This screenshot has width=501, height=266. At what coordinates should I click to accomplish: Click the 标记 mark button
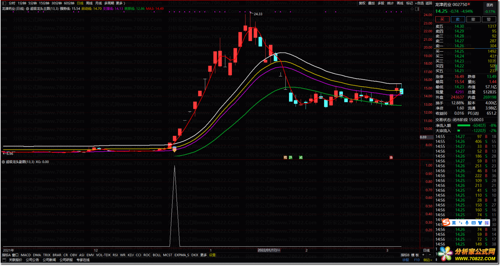[x=409, y=3]
